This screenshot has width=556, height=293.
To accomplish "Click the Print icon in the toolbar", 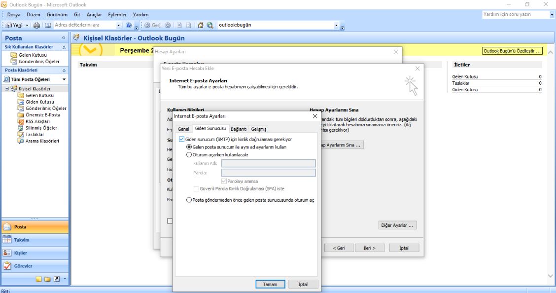I will click(x=36, y=25).
